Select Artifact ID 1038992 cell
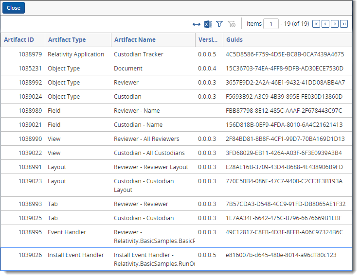The image size is (360, 278). pos(30,82)
